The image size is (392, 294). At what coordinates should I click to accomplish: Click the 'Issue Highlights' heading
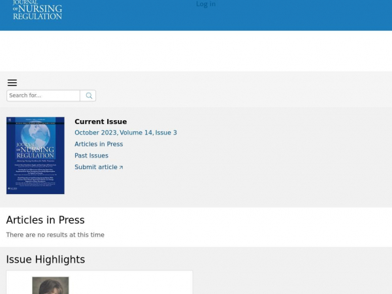tap(46, 259)
